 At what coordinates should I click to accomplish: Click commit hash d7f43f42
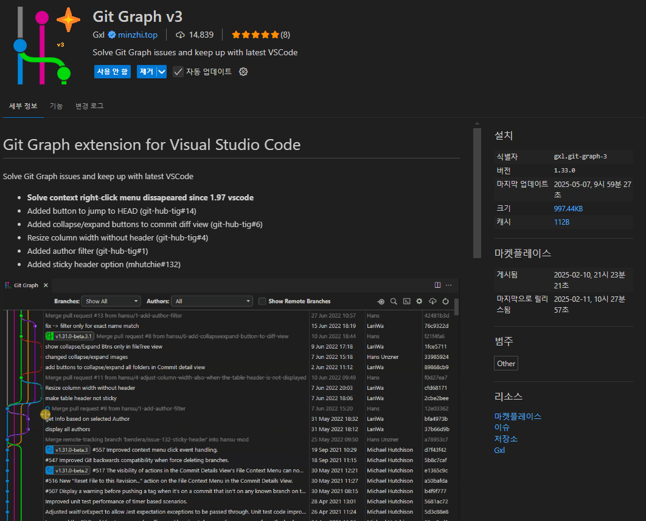click(436, 450)
